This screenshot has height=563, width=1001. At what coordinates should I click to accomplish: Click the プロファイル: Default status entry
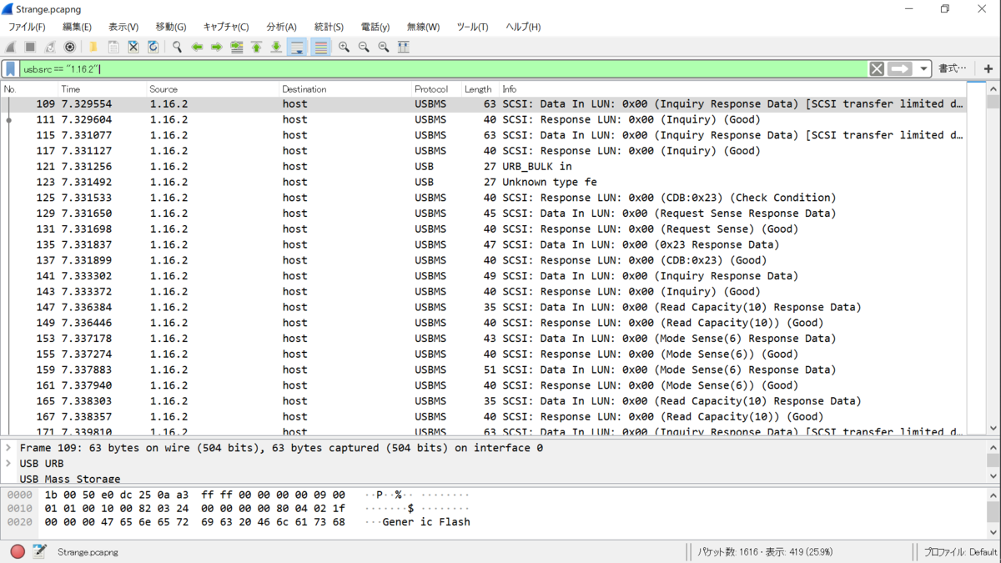click(960, 552)
